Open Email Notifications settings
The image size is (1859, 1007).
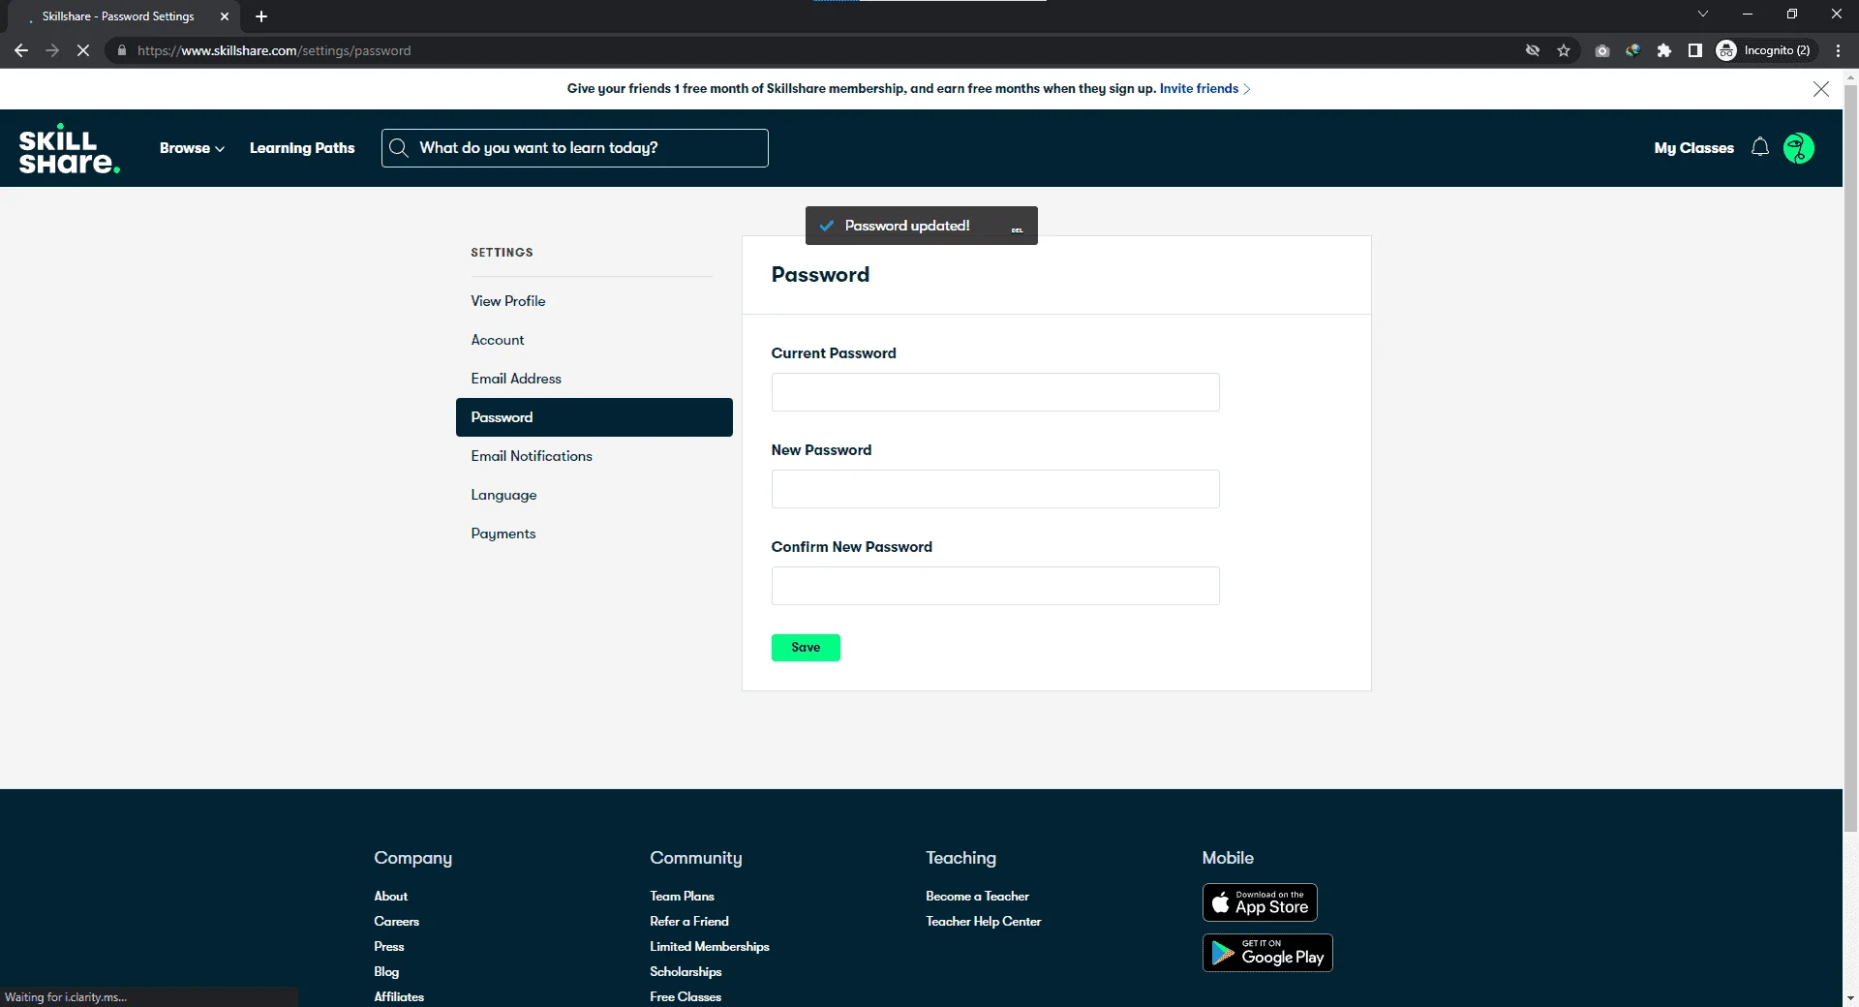[x=532, y=456]
